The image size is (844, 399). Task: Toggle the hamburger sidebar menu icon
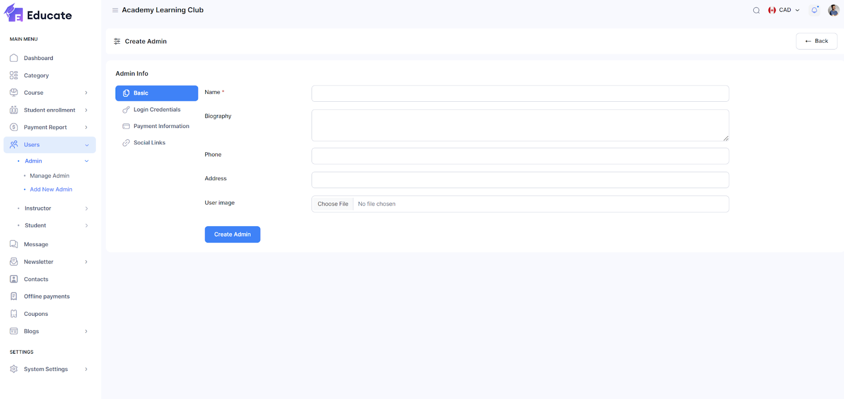[x=115, y=10]
